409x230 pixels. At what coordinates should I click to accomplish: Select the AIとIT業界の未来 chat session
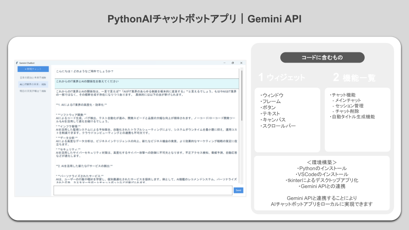(x=30, y=84)
